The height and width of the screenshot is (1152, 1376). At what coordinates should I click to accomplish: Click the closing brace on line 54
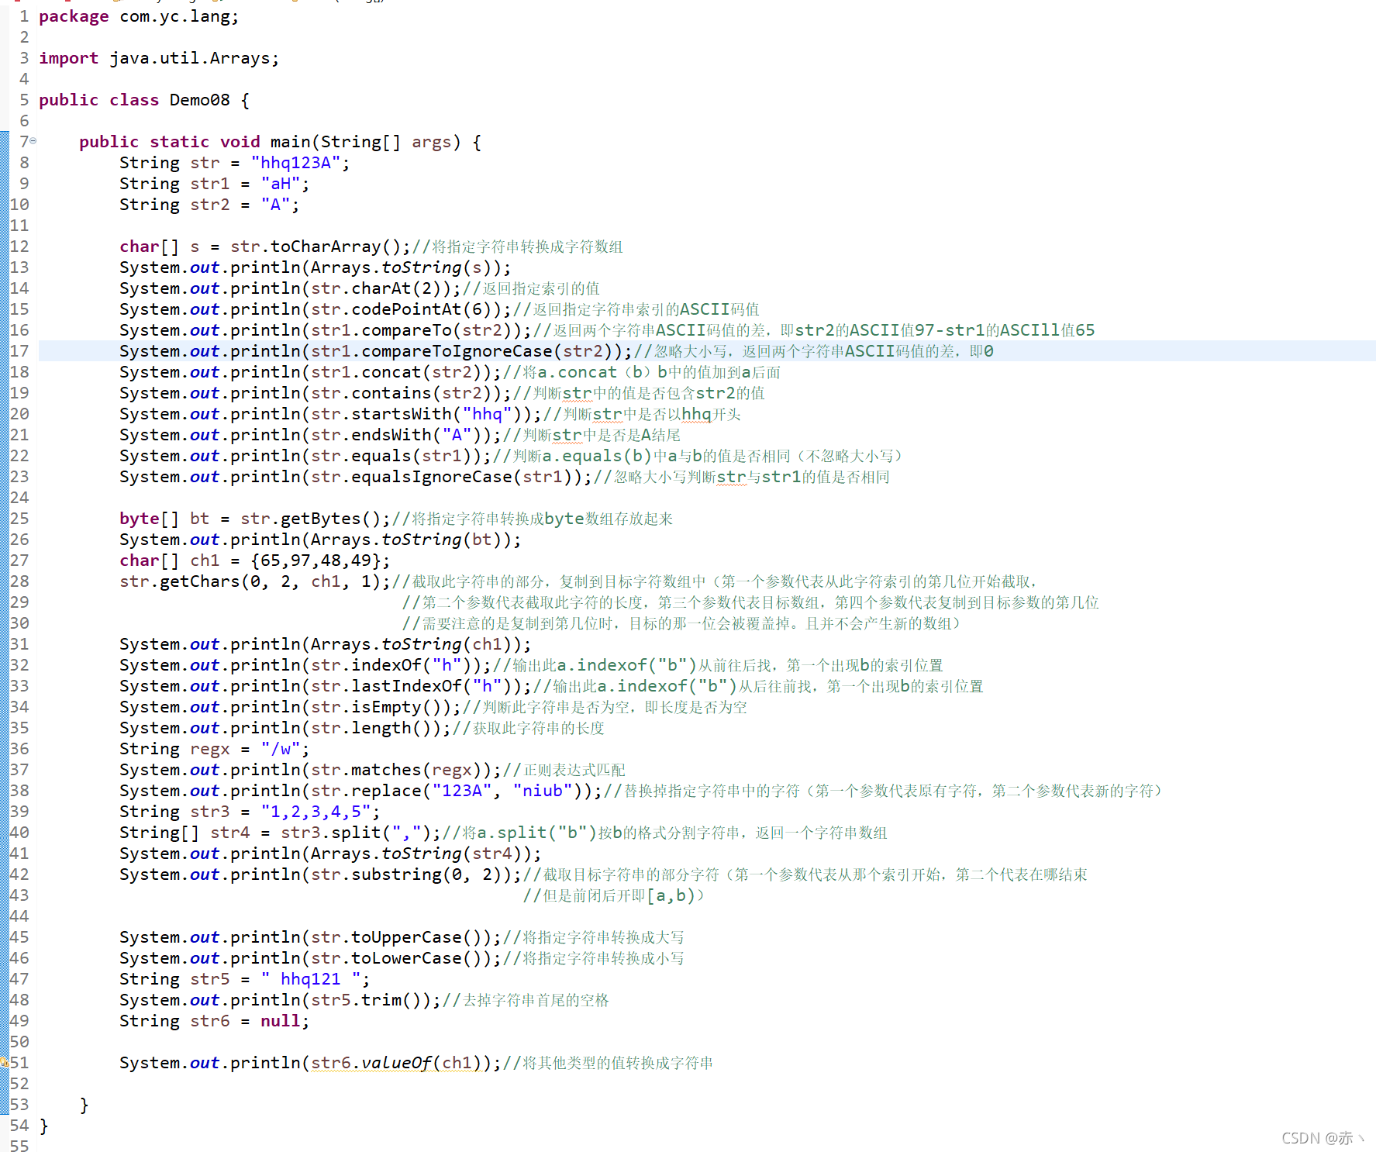[x=43, y=1125]
